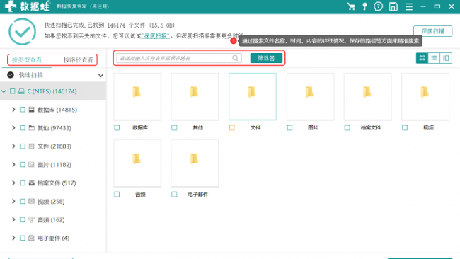Check the 电子邮件 (4) tree checkbox
460x259 pixels.
23,238
